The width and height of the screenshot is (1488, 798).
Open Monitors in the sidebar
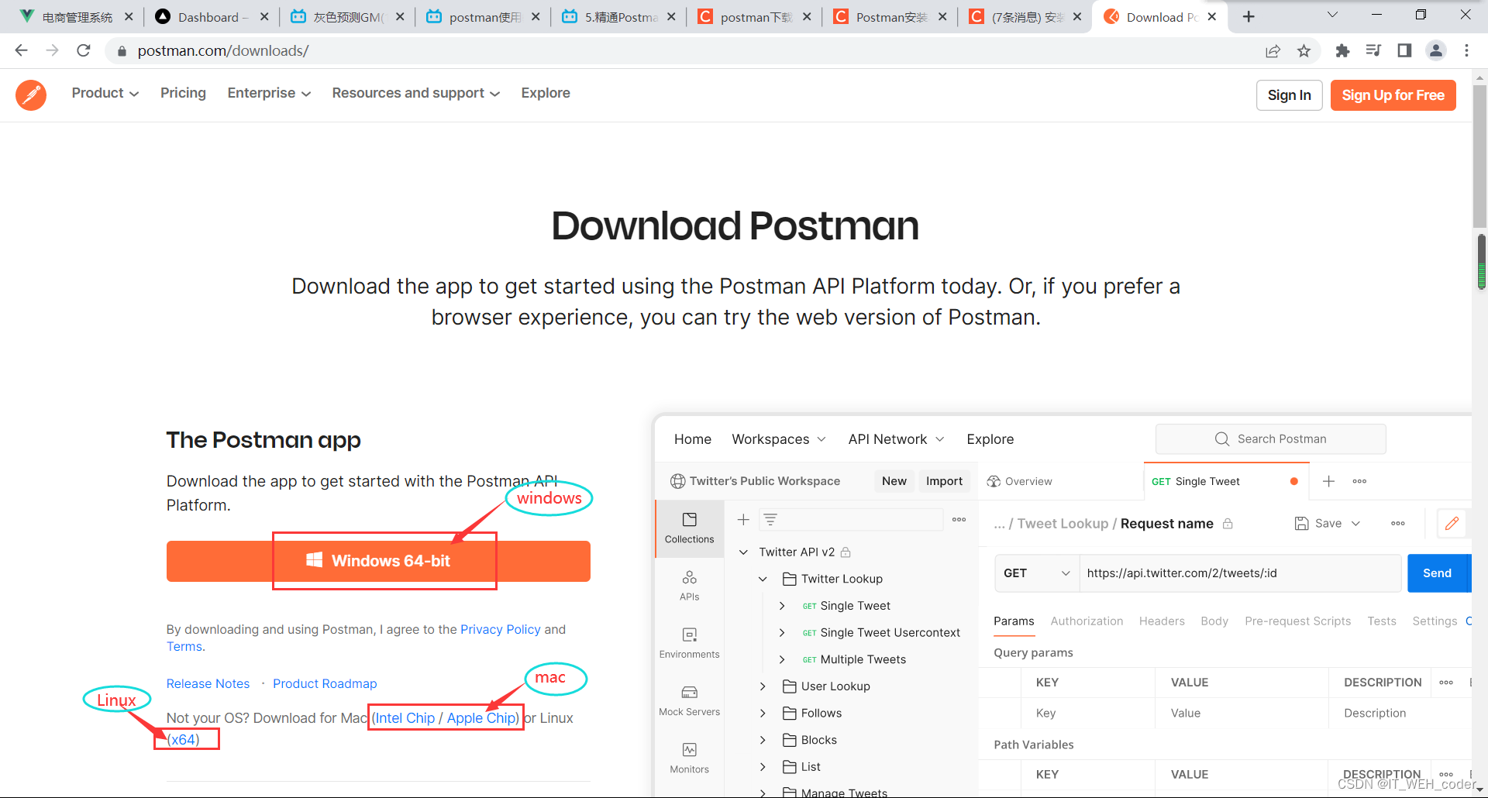point(689,758)
